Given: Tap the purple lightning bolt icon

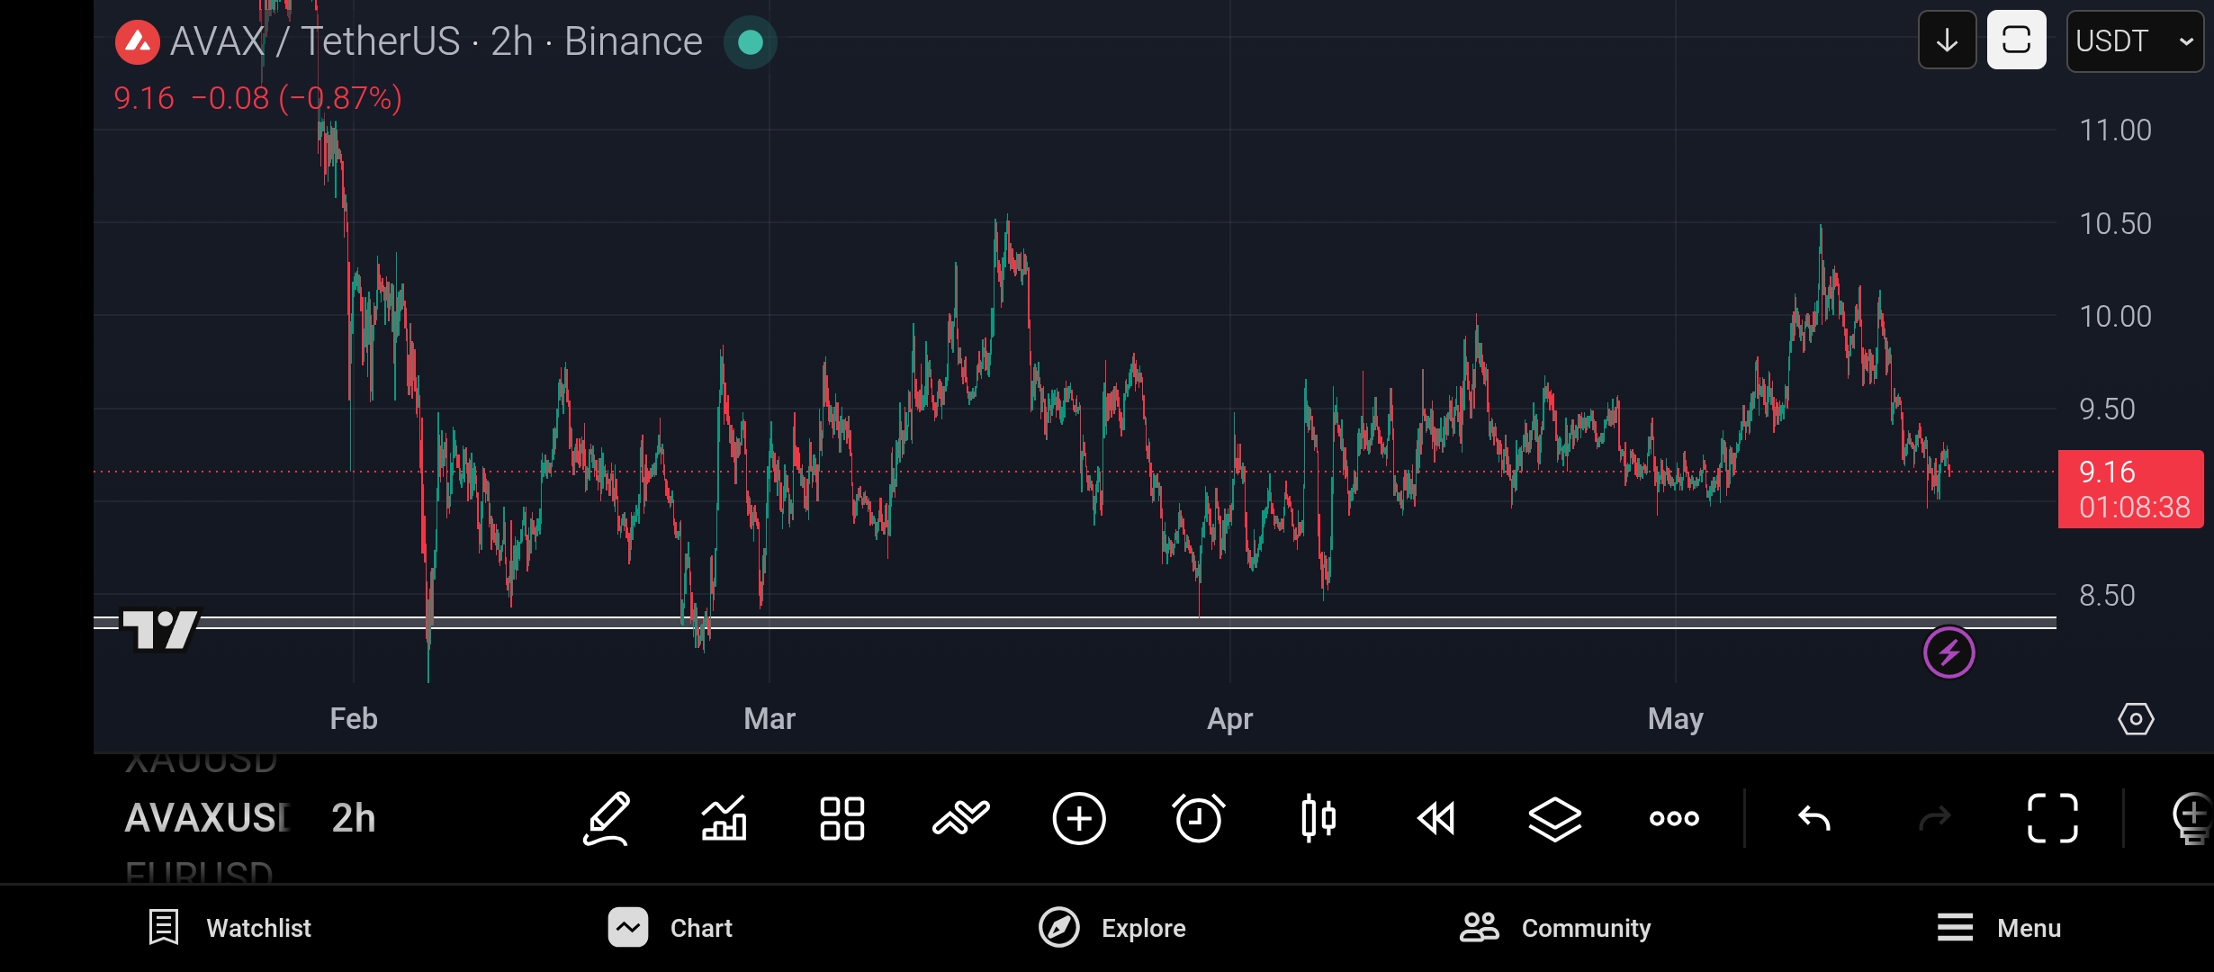Looking at the screenshot, I should tap(1949, 652).
